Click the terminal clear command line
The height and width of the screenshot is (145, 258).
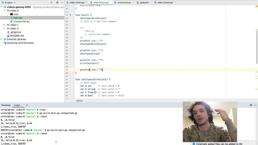pyautogui.click(x=43, y=110)
